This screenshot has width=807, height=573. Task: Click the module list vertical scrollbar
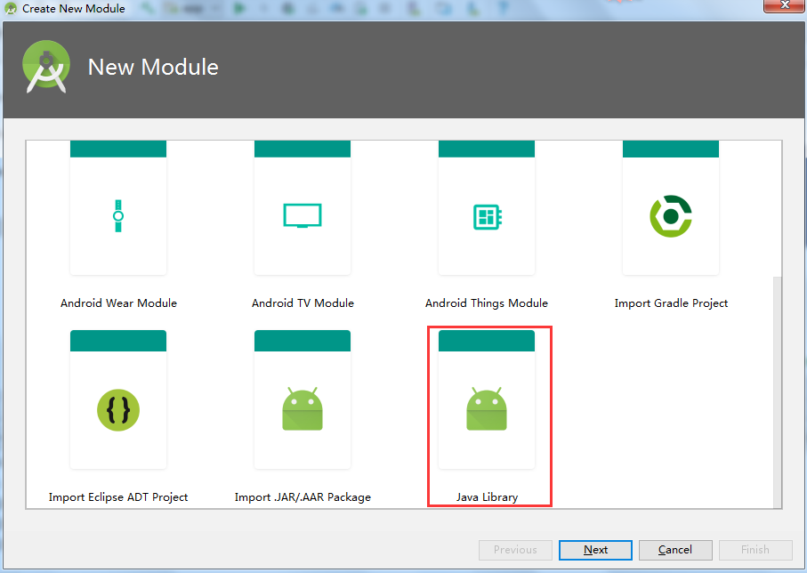coord(777,391)
